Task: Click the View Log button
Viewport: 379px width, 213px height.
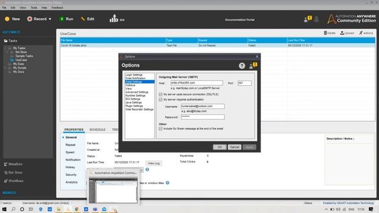Action: pos(154,163)
